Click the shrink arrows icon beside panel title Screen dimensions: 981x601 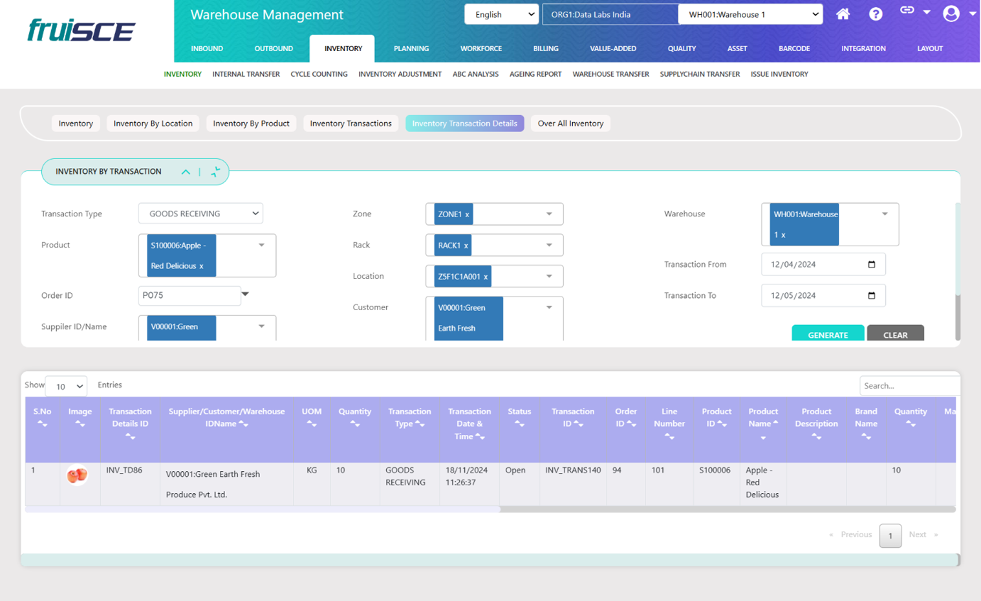pos(215,172)
